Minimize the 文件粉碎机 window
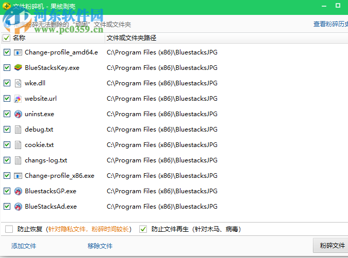This screenshot has height=258, width=348. (324, 6)
